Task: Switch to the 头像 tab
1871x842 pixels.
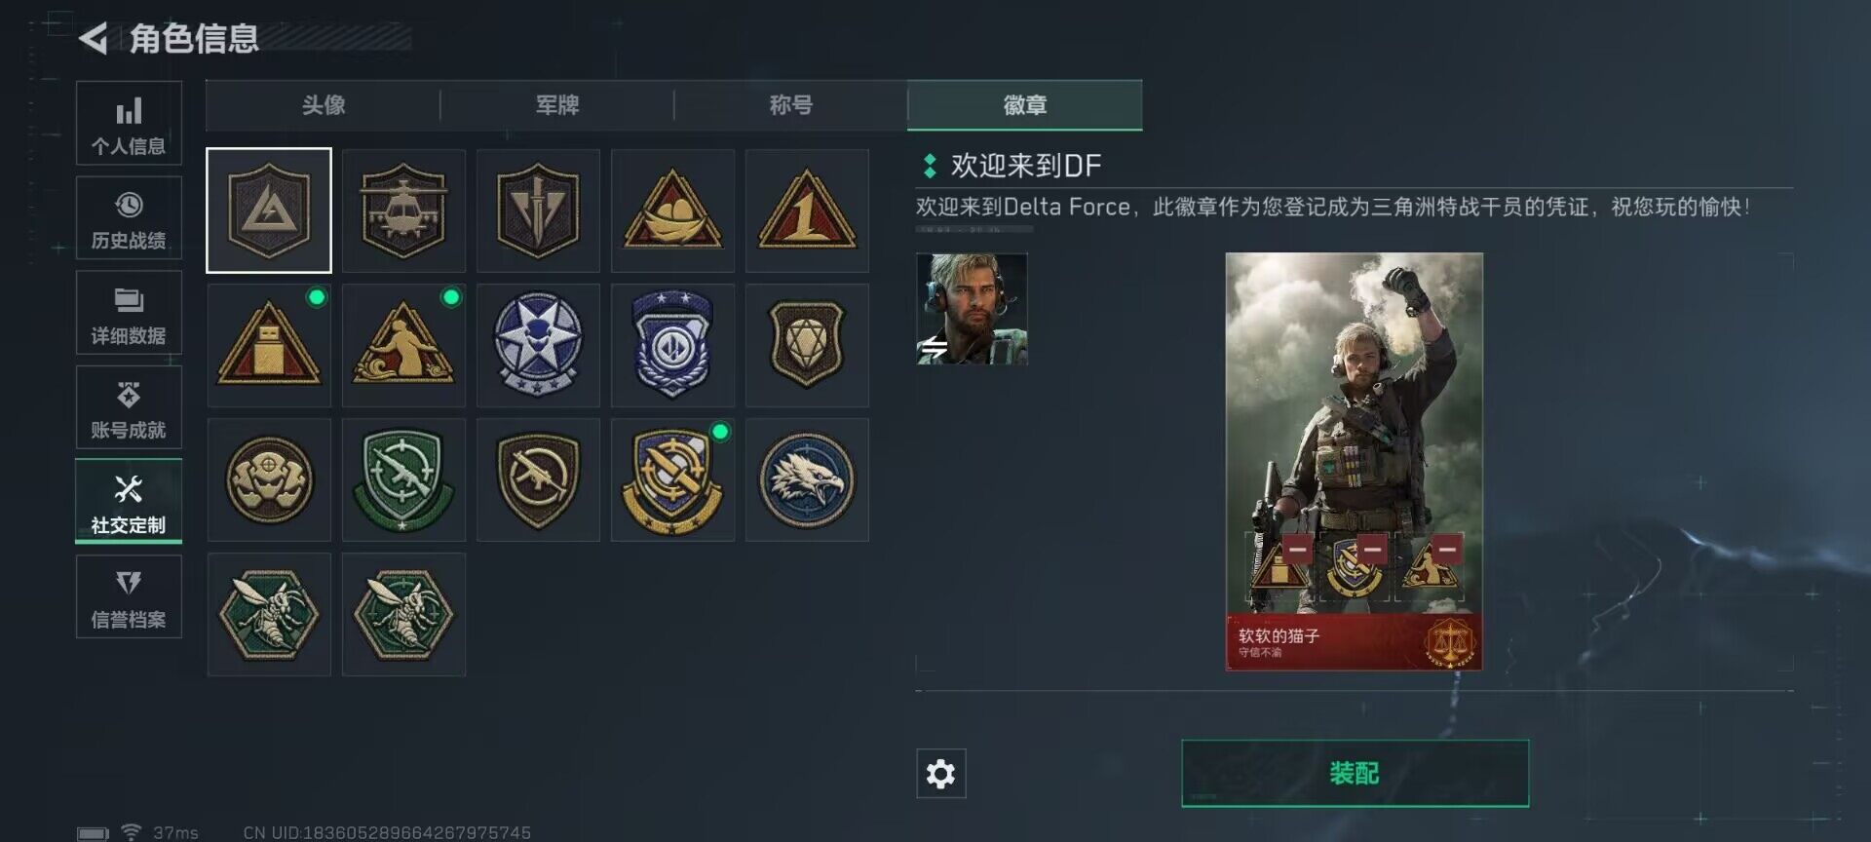Action: coord(324,105)
